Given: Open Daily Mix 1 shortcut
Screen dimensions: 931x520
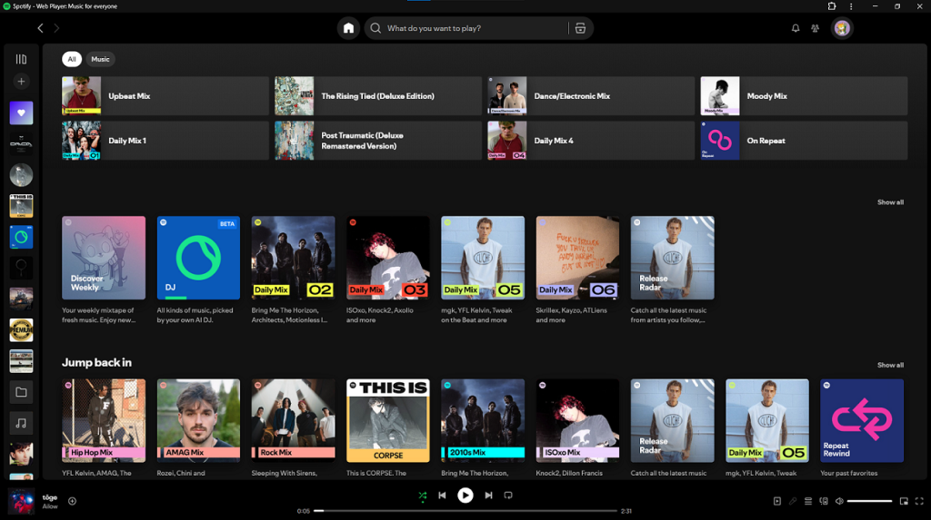Looking at the screenshot, I should (x=165, y=141).
